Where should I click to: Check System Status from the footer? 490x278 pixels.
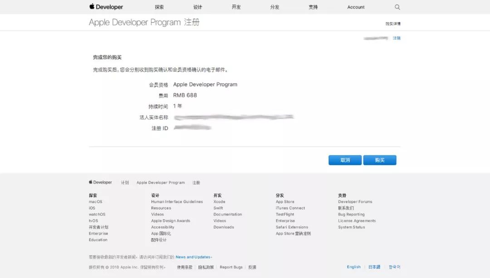[x=352, y=227]
